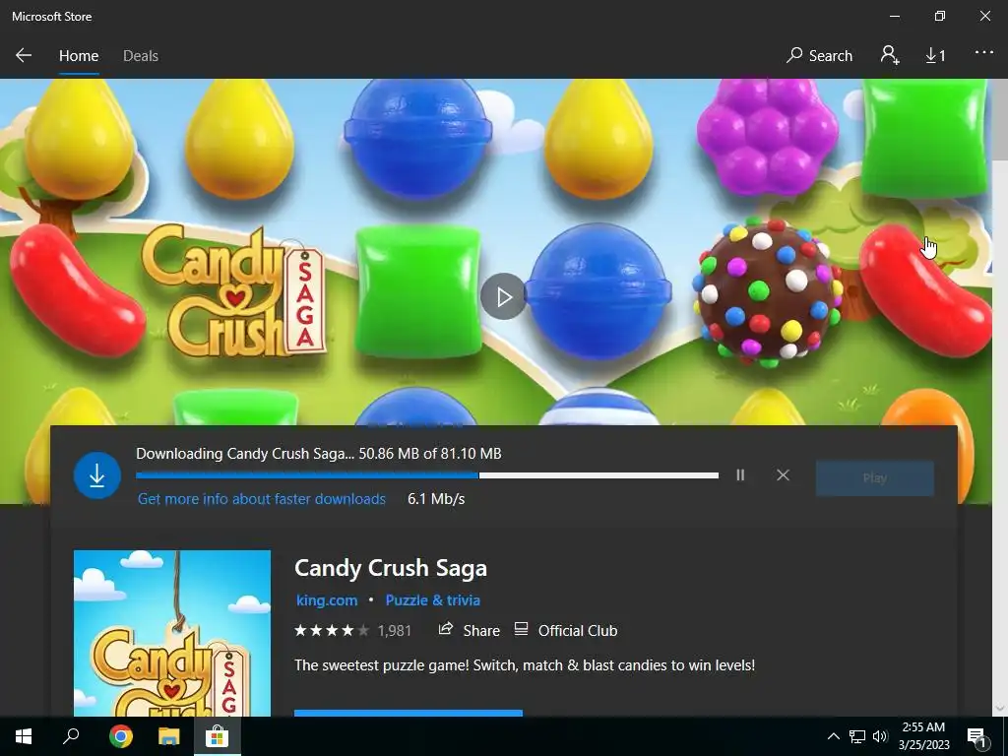Open Downloads and updates indicator

point(935,56)
